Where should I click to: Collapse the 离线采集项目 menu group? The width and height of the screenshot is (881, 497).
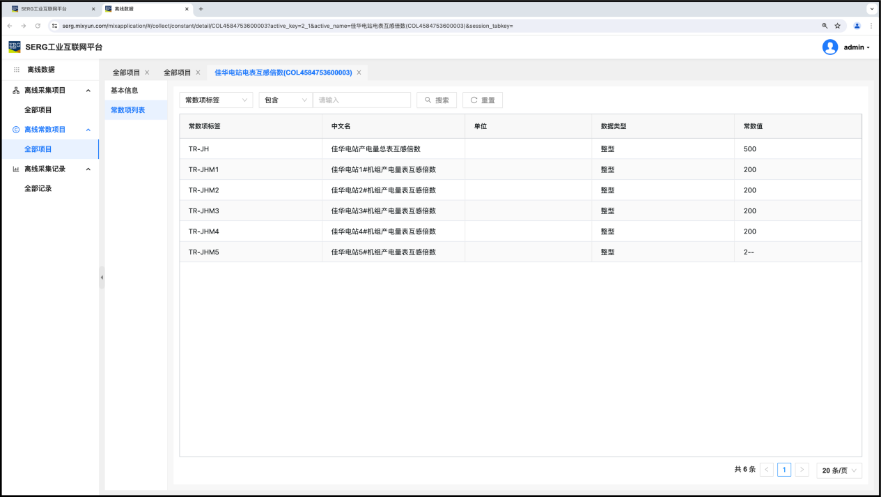pos(88,91)
